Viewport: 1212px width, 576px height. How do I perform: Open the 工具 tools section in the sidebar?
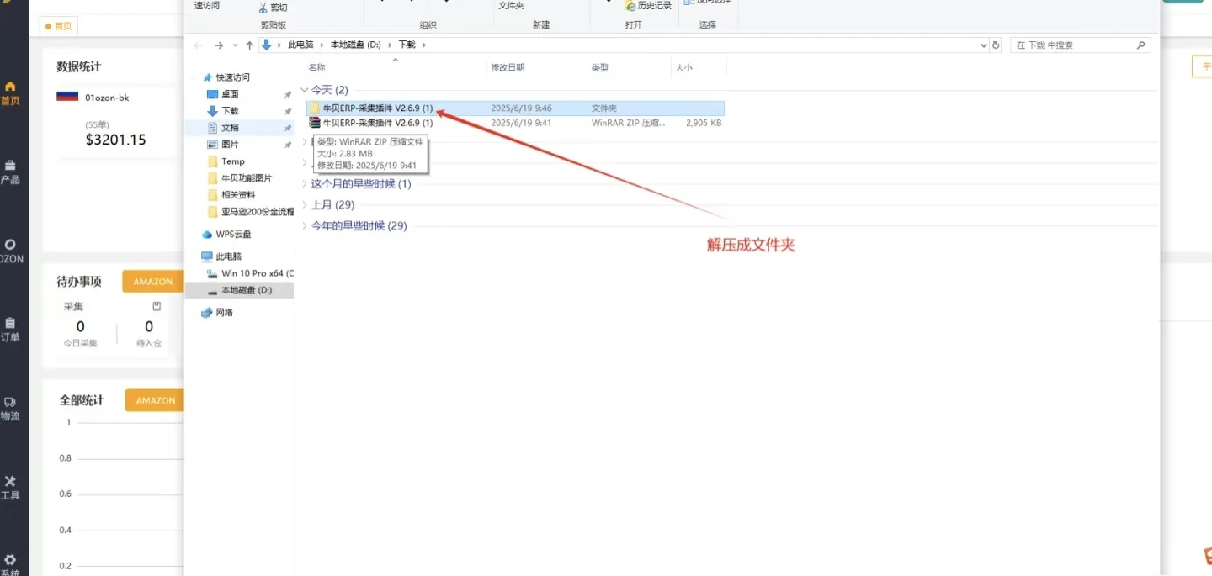tap(12, 486)
